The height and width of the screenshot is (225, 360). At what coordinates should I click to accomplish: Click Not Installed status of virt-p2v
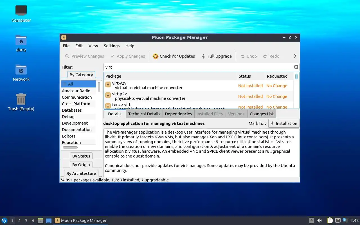pos(250,96)
